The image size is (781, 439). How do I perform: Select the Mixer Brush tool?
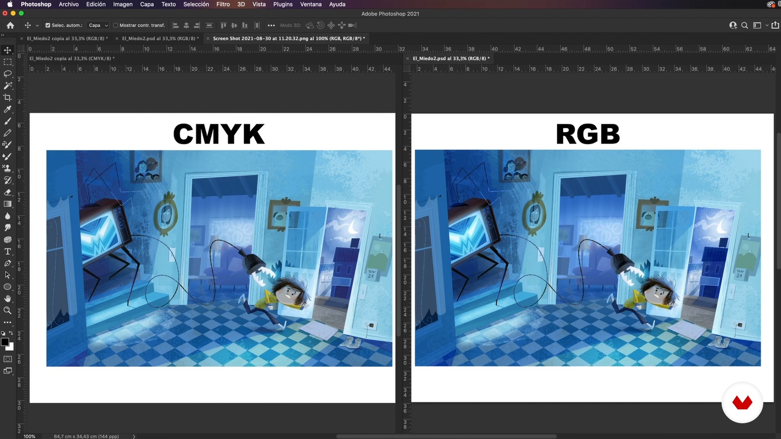click(x=7, y=156)
